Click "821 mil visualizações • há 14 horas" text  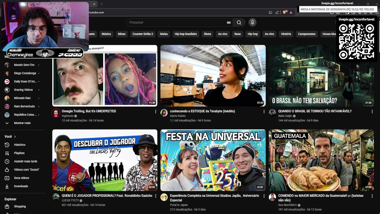(x=83, y=205)
